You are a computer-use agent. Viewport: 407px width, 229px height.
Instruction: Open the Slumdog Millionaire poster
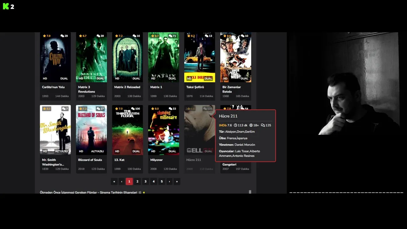pyautogui.click(x=163, y=130)
